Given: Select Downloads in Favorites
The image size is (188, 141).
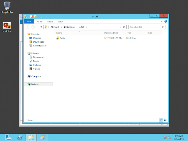Looking at the screenshot, I should tap(38, 42).
